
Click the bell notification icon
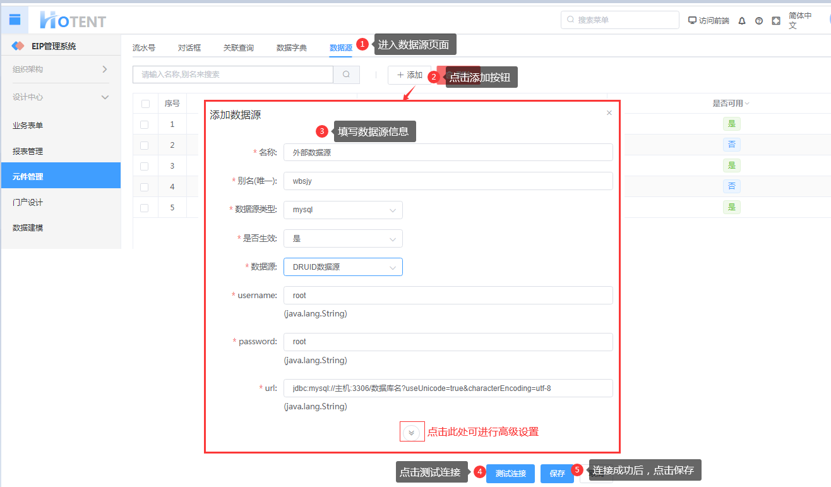pos(742,20)
